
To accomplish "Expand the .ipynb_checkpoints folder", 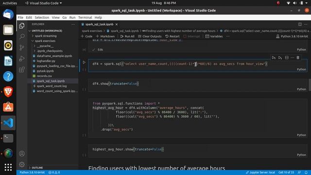I will tap(50, 51).
